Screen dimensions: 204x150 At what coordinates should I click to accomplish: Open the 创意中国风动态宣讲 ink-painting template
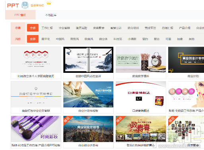pyautogui.click(x=88, y=60)
